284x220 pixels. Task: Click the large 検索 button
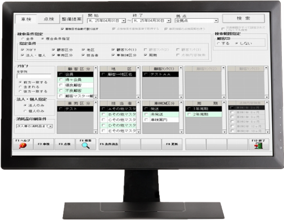point(244,18)
